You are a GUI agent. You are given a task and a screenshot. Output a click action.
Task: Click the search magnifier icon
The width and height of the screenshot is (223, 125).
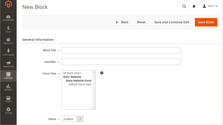click(184, 6)
